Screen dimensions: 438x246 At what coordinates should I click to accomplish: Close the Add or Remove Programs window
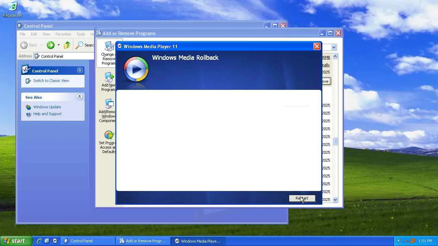tap(338, 33)
